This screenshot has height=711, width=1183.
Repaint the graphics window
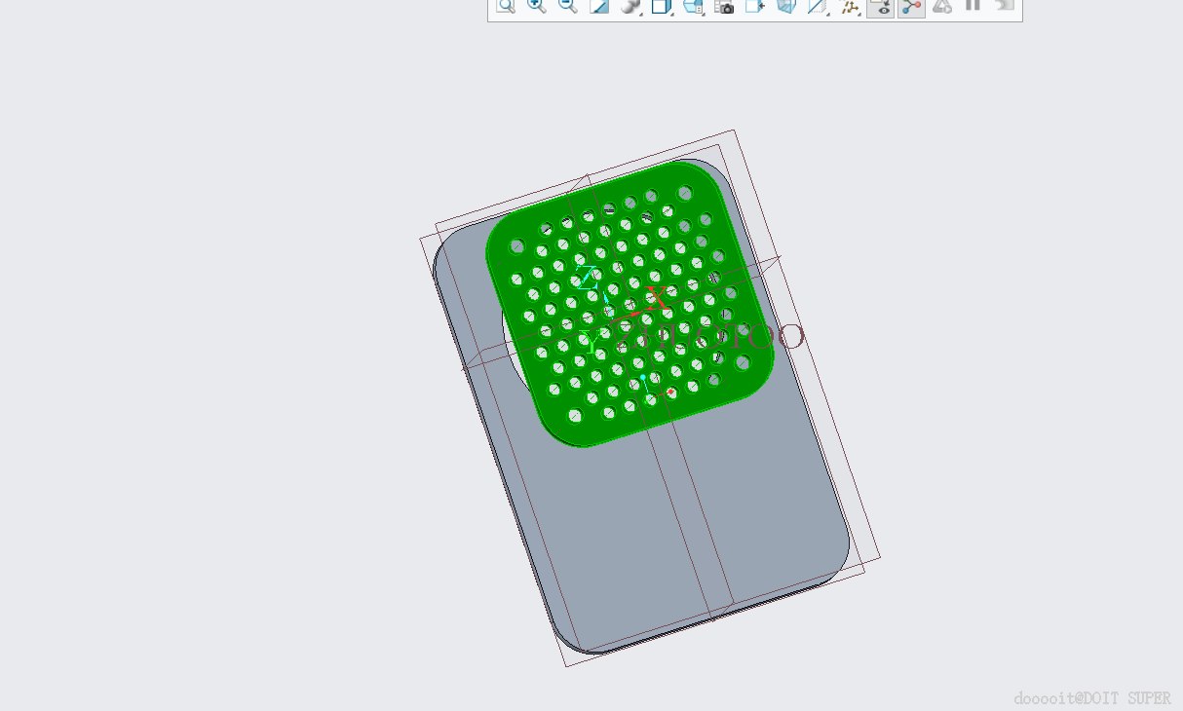[598, 6]
